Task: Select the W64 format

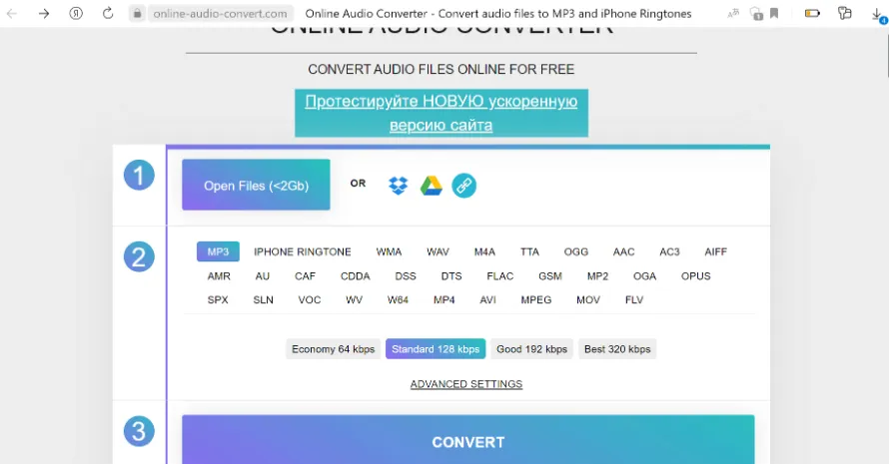Action: click(x=398, y=299)
